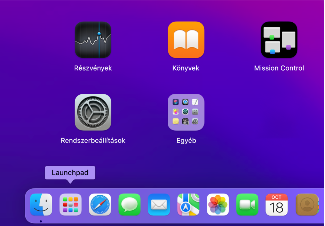Open the Mail app in the Dock
This screenshot has width=325, height=226.
(x=159, y=204)
